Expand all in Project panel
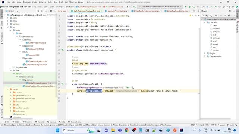Image resolution: width=239 pixels, height=134 pixels. click(x=42, y=11)
